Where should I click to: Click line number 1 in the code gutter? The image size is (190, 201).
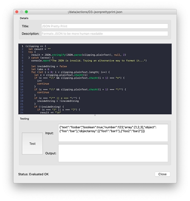click(x=22, y=46)
